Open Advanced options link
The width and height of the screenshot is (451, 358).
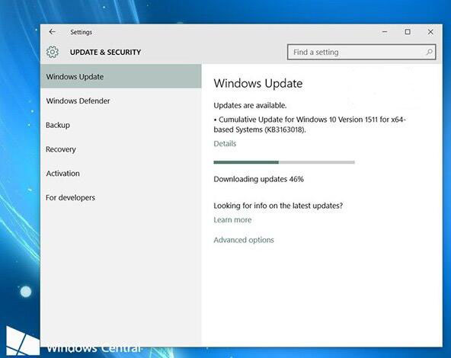click(244, 240)
